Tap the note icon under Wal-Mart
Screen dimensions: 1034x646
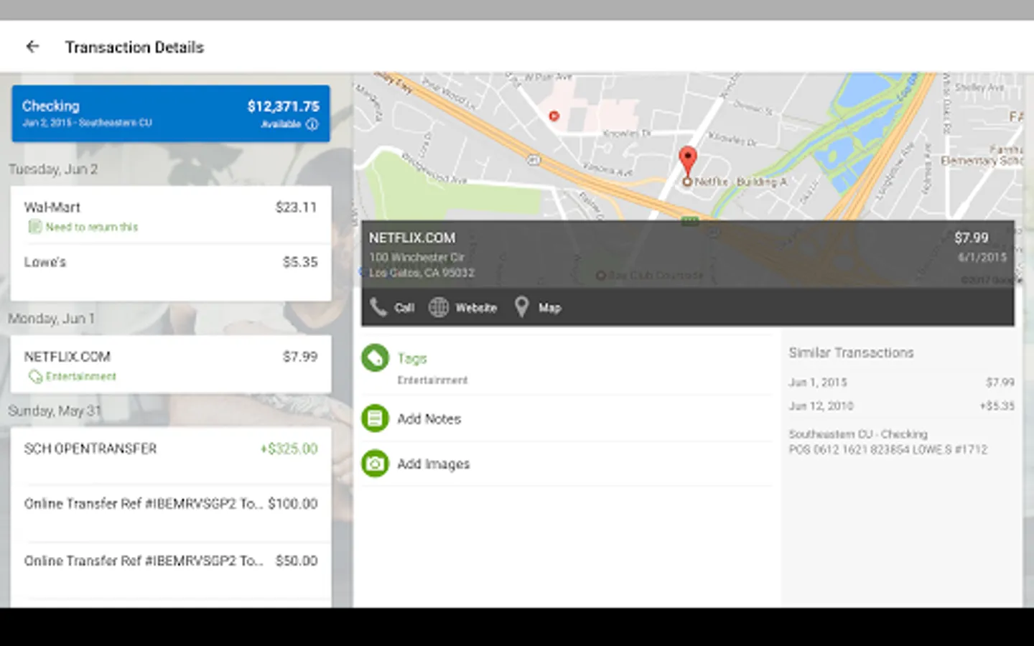(34, 227)
